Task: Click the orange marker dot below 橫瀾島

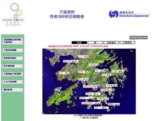Action: [x=114, y=107]
